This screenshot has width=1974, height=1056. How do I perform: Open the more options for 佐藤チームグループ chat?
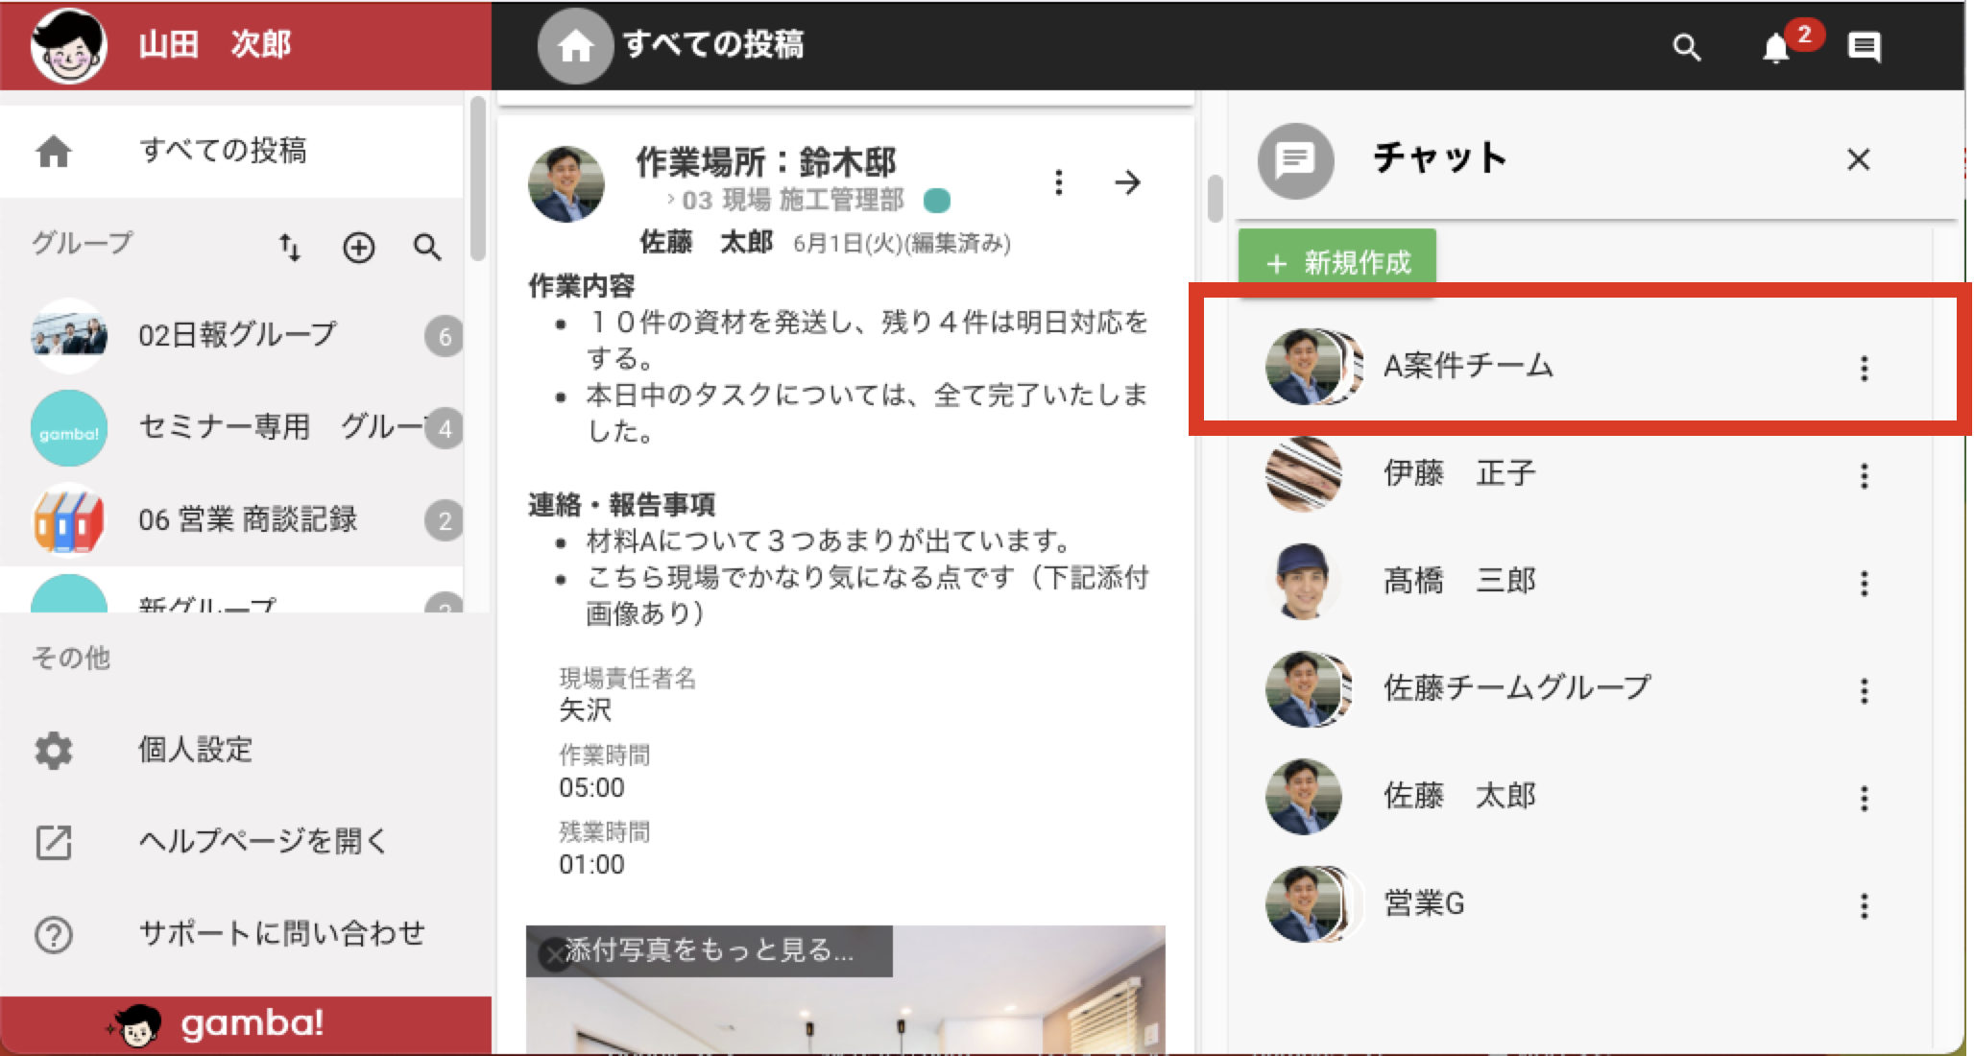tap(1864, 690)
